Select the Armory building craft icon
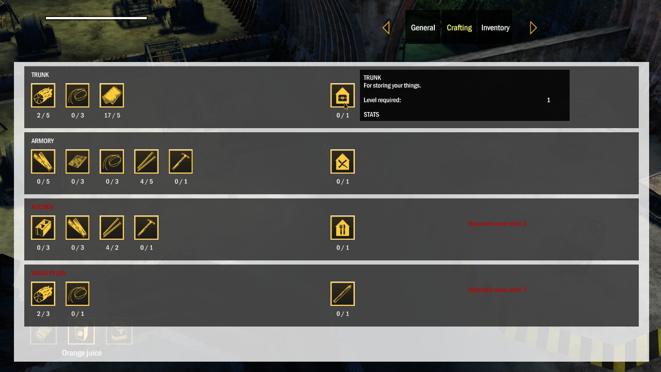 (342, 162)
